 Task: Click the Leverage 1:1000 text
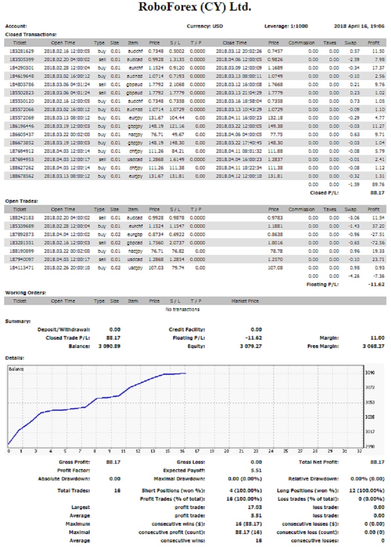tap(286, 26)
